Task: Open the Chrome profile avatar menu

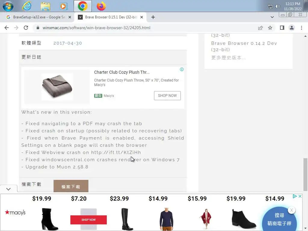Action: tap(292, 28)
